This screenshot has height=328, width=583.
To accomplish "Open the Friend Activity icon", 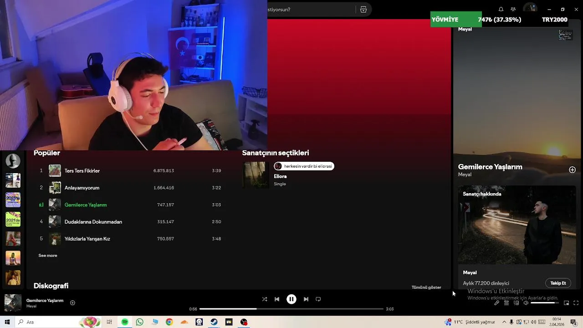I will click(x=513, y=9).
